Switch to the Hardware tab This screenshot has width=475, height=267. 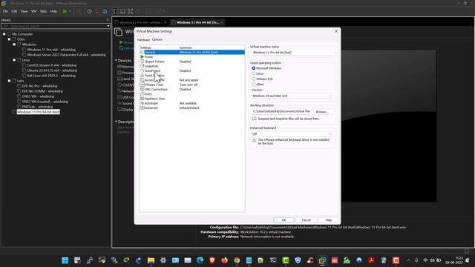click(x=143, y=40)
